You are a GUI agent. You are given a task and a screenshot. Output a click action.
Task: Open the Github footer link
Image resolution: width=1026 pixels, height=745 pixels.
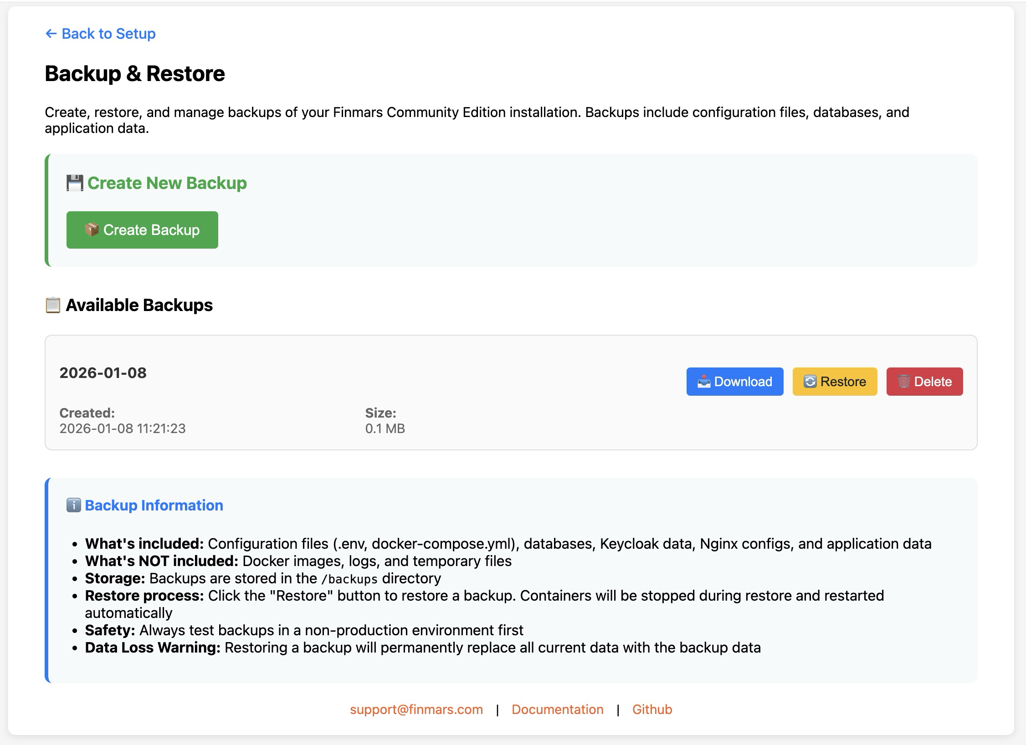[x=652, y=709]
